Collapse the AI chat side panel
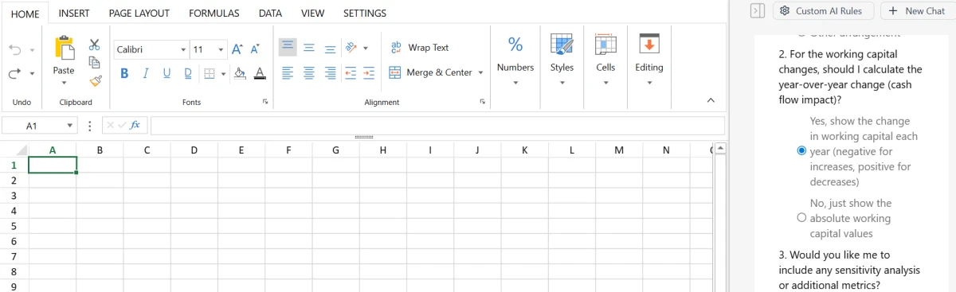956x292 pixels. point(758,10)
